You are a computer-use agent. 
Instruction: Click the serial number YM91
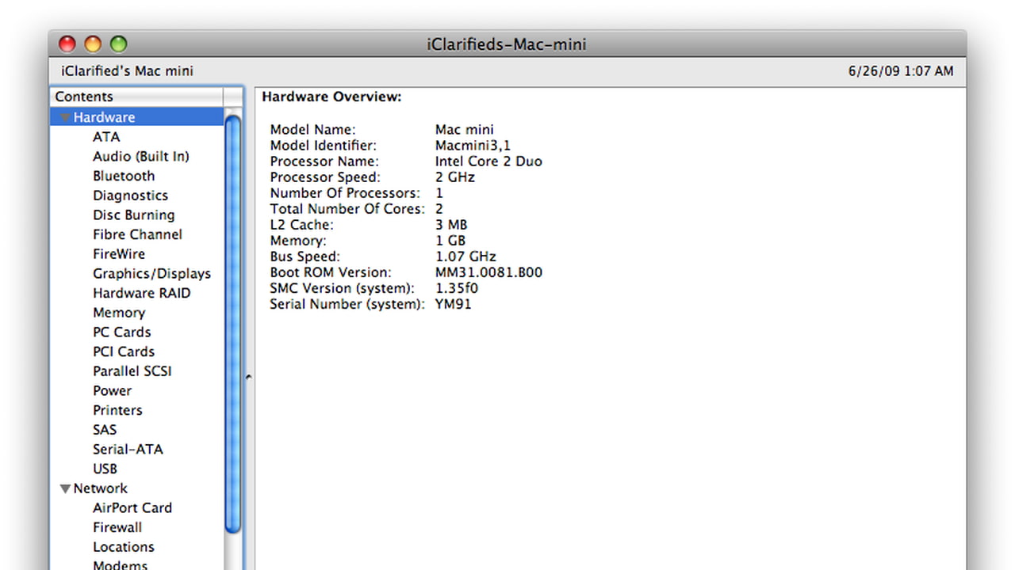click(x=454, y=304)
